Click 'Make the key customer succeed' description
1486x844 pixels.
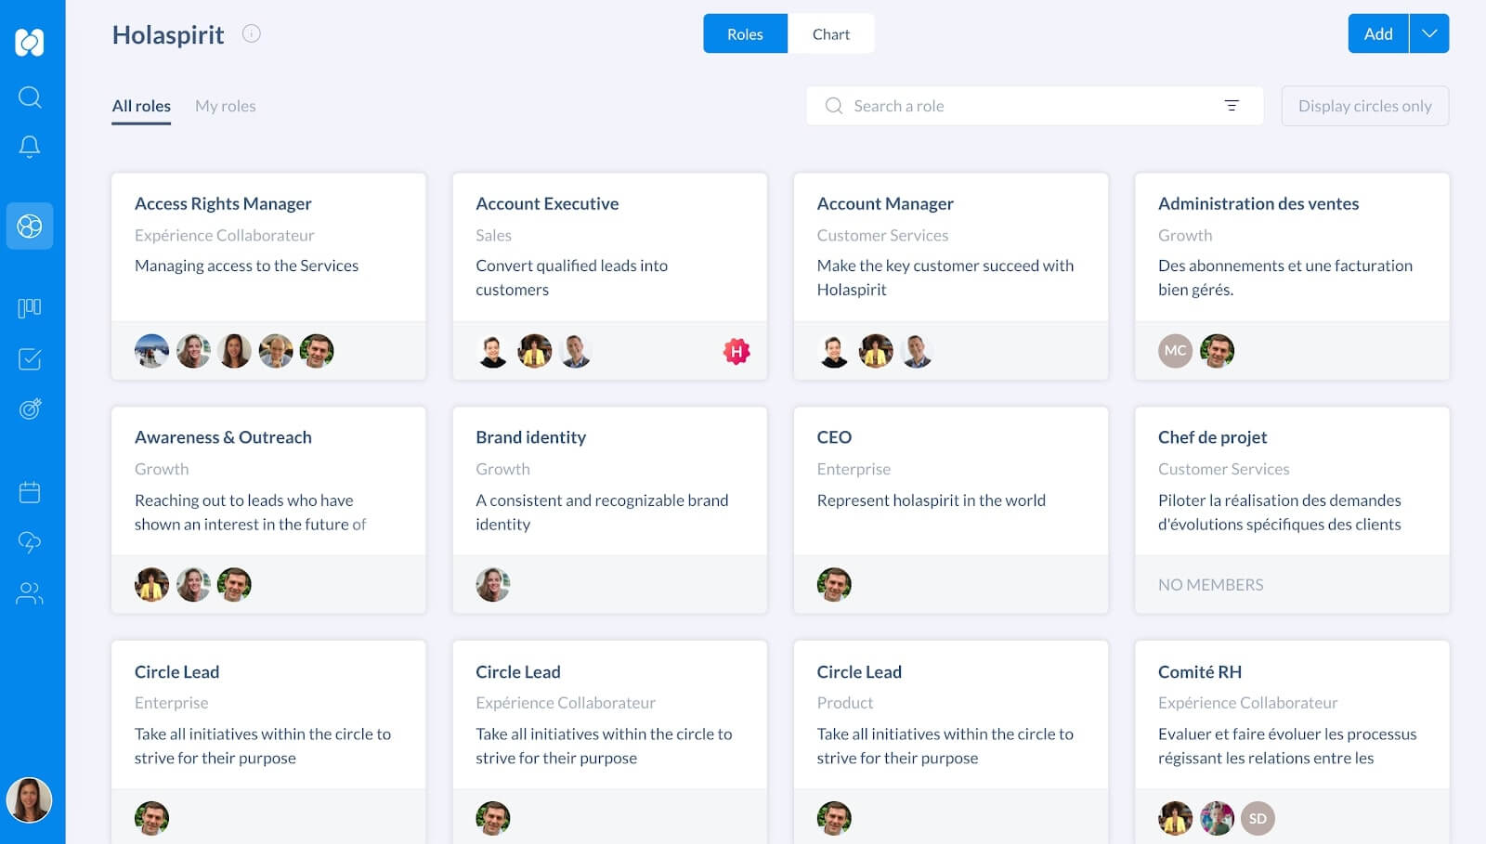945,278
